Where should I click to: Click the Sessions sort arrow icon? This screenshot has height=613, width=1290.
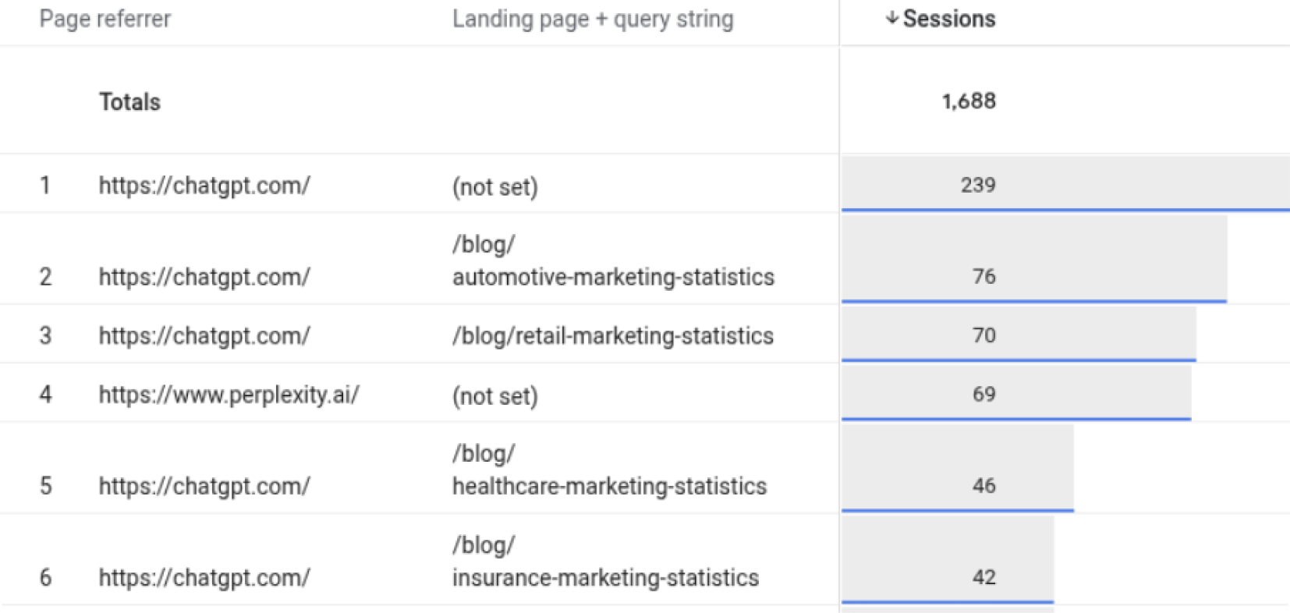(x=892, y=19)
